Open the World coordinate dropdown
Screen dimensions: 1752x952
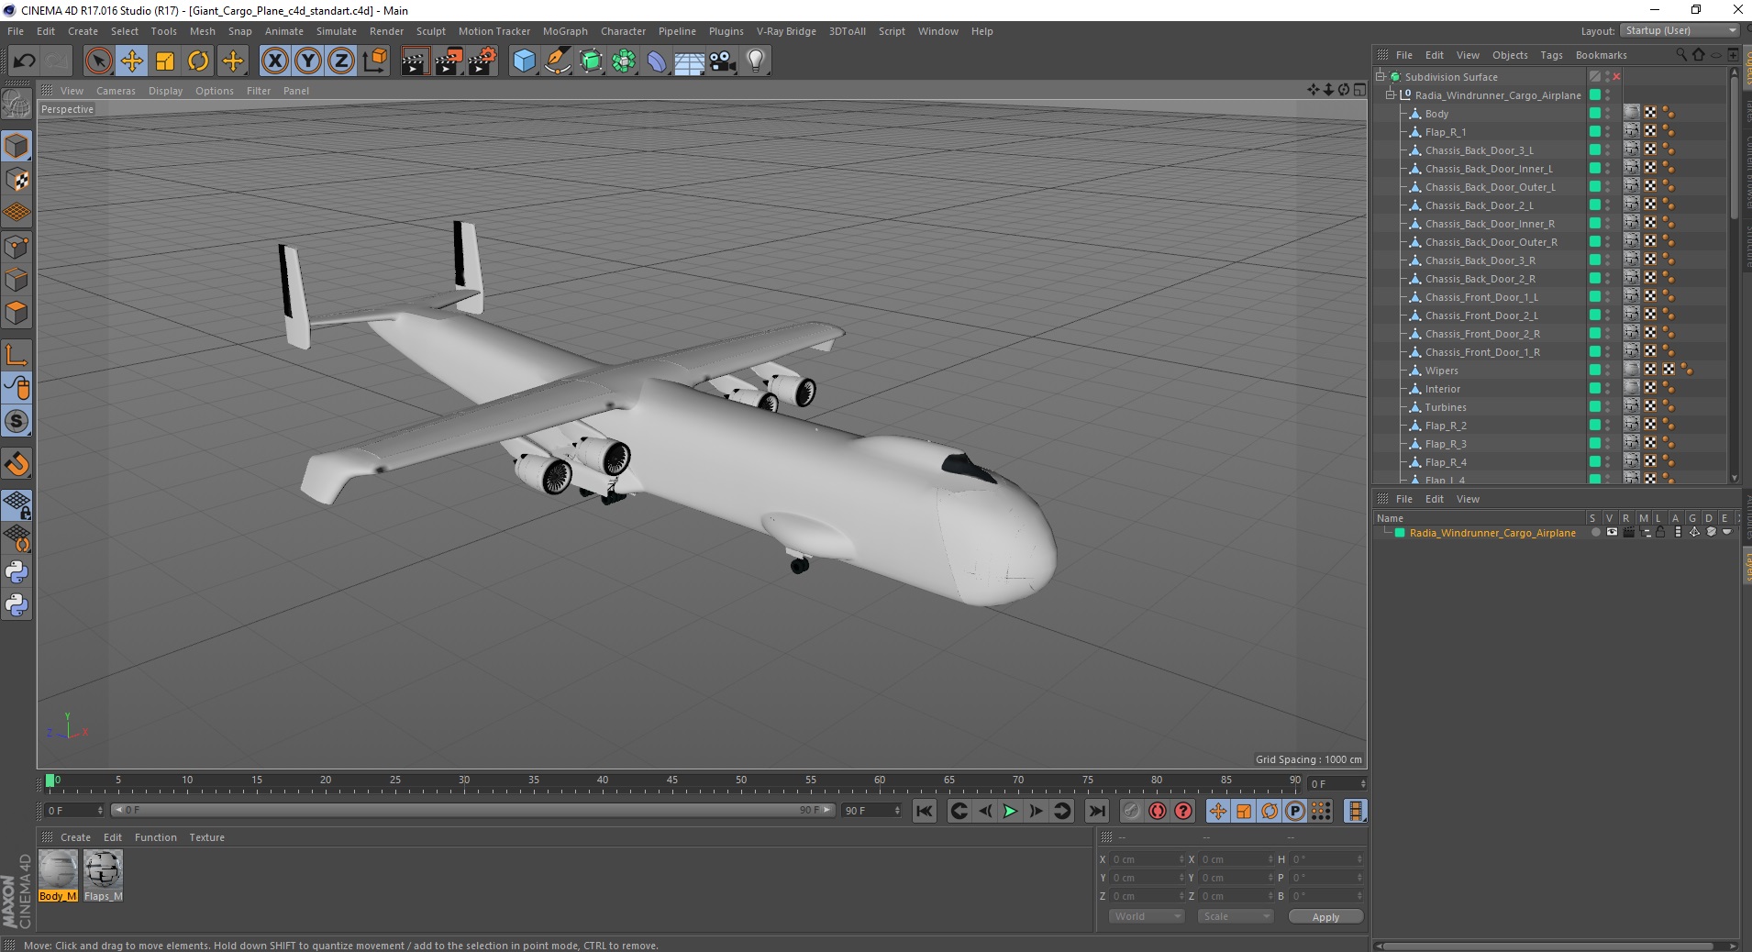(1147, 916)
